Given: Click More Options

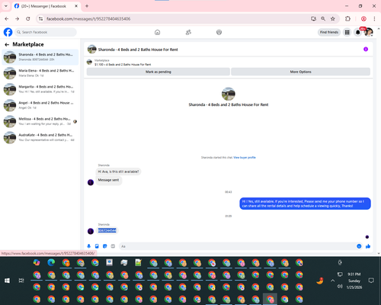Looking at the screenshot, I should click(300, 72).
